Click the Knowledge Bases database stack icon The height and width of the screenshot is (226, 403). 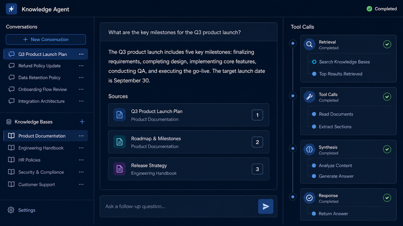[9, 122]
